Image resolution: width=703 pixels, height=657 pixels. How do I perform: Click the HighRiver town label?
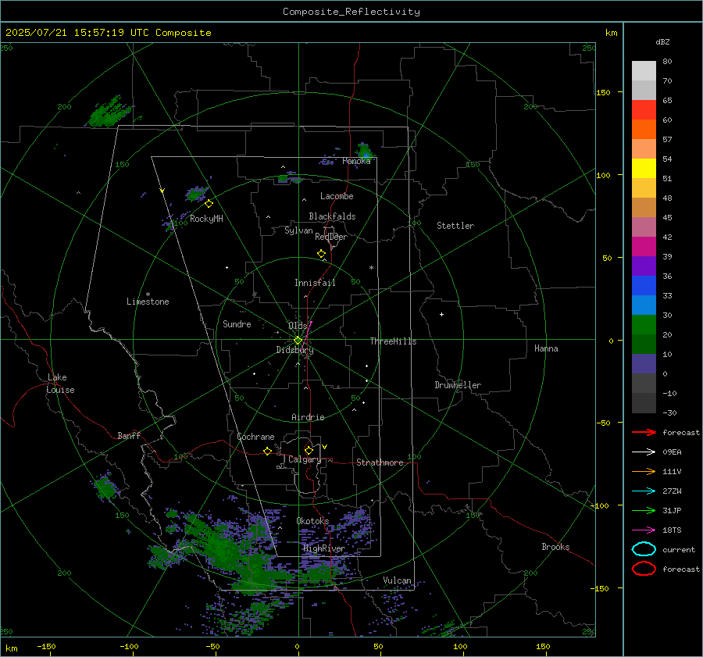click(x=324, y=548)
